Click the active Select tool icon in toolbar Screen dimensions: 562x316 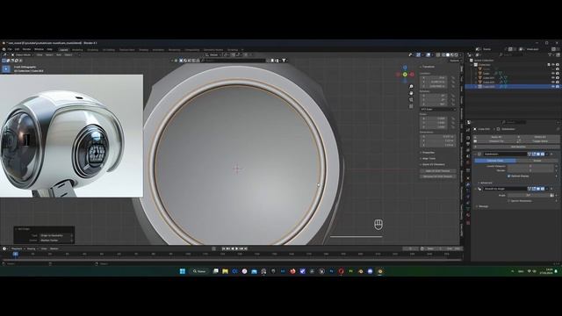(6, 68)
